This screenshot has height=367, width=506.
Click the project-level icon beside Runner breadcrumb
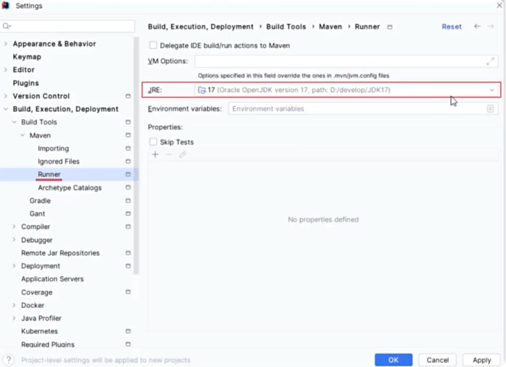coord(390,27)
